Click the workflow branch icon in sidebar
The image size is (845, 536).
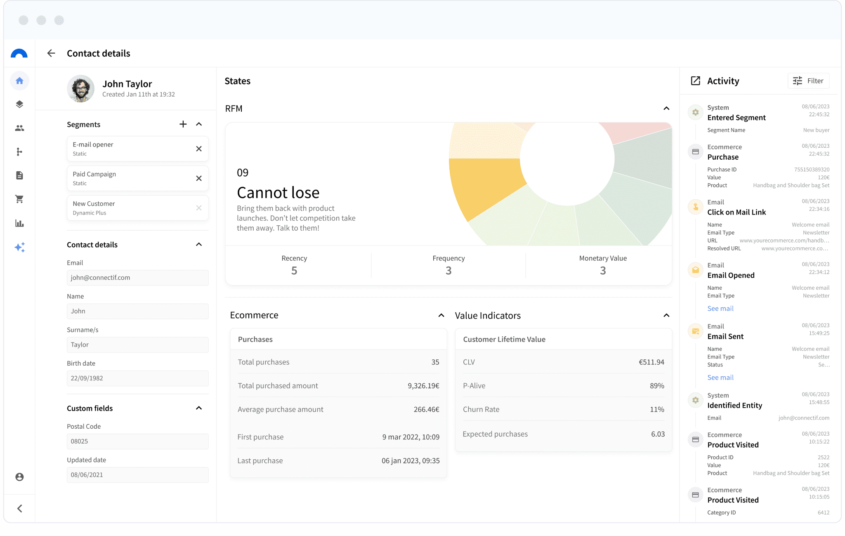19,152
